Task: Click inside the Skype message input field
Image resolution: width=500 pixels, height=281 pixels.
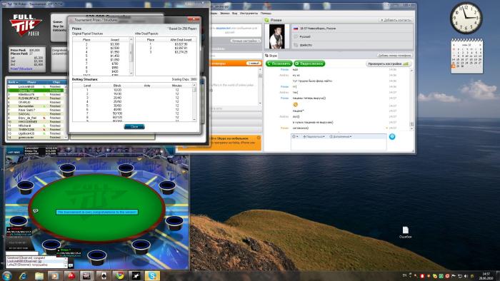Action: point(339,145)
